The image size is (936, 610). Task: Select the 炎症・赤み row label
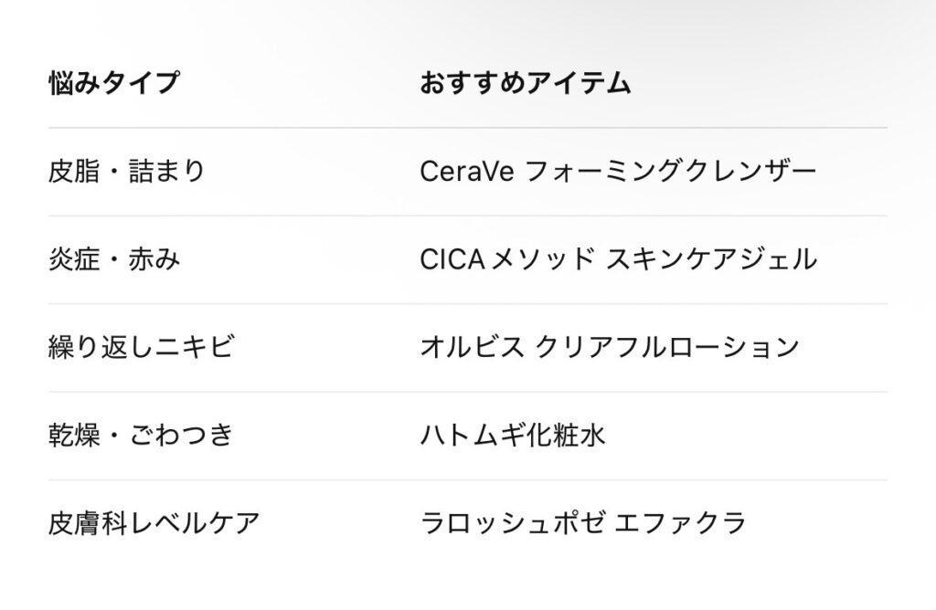tap(113, 259)
